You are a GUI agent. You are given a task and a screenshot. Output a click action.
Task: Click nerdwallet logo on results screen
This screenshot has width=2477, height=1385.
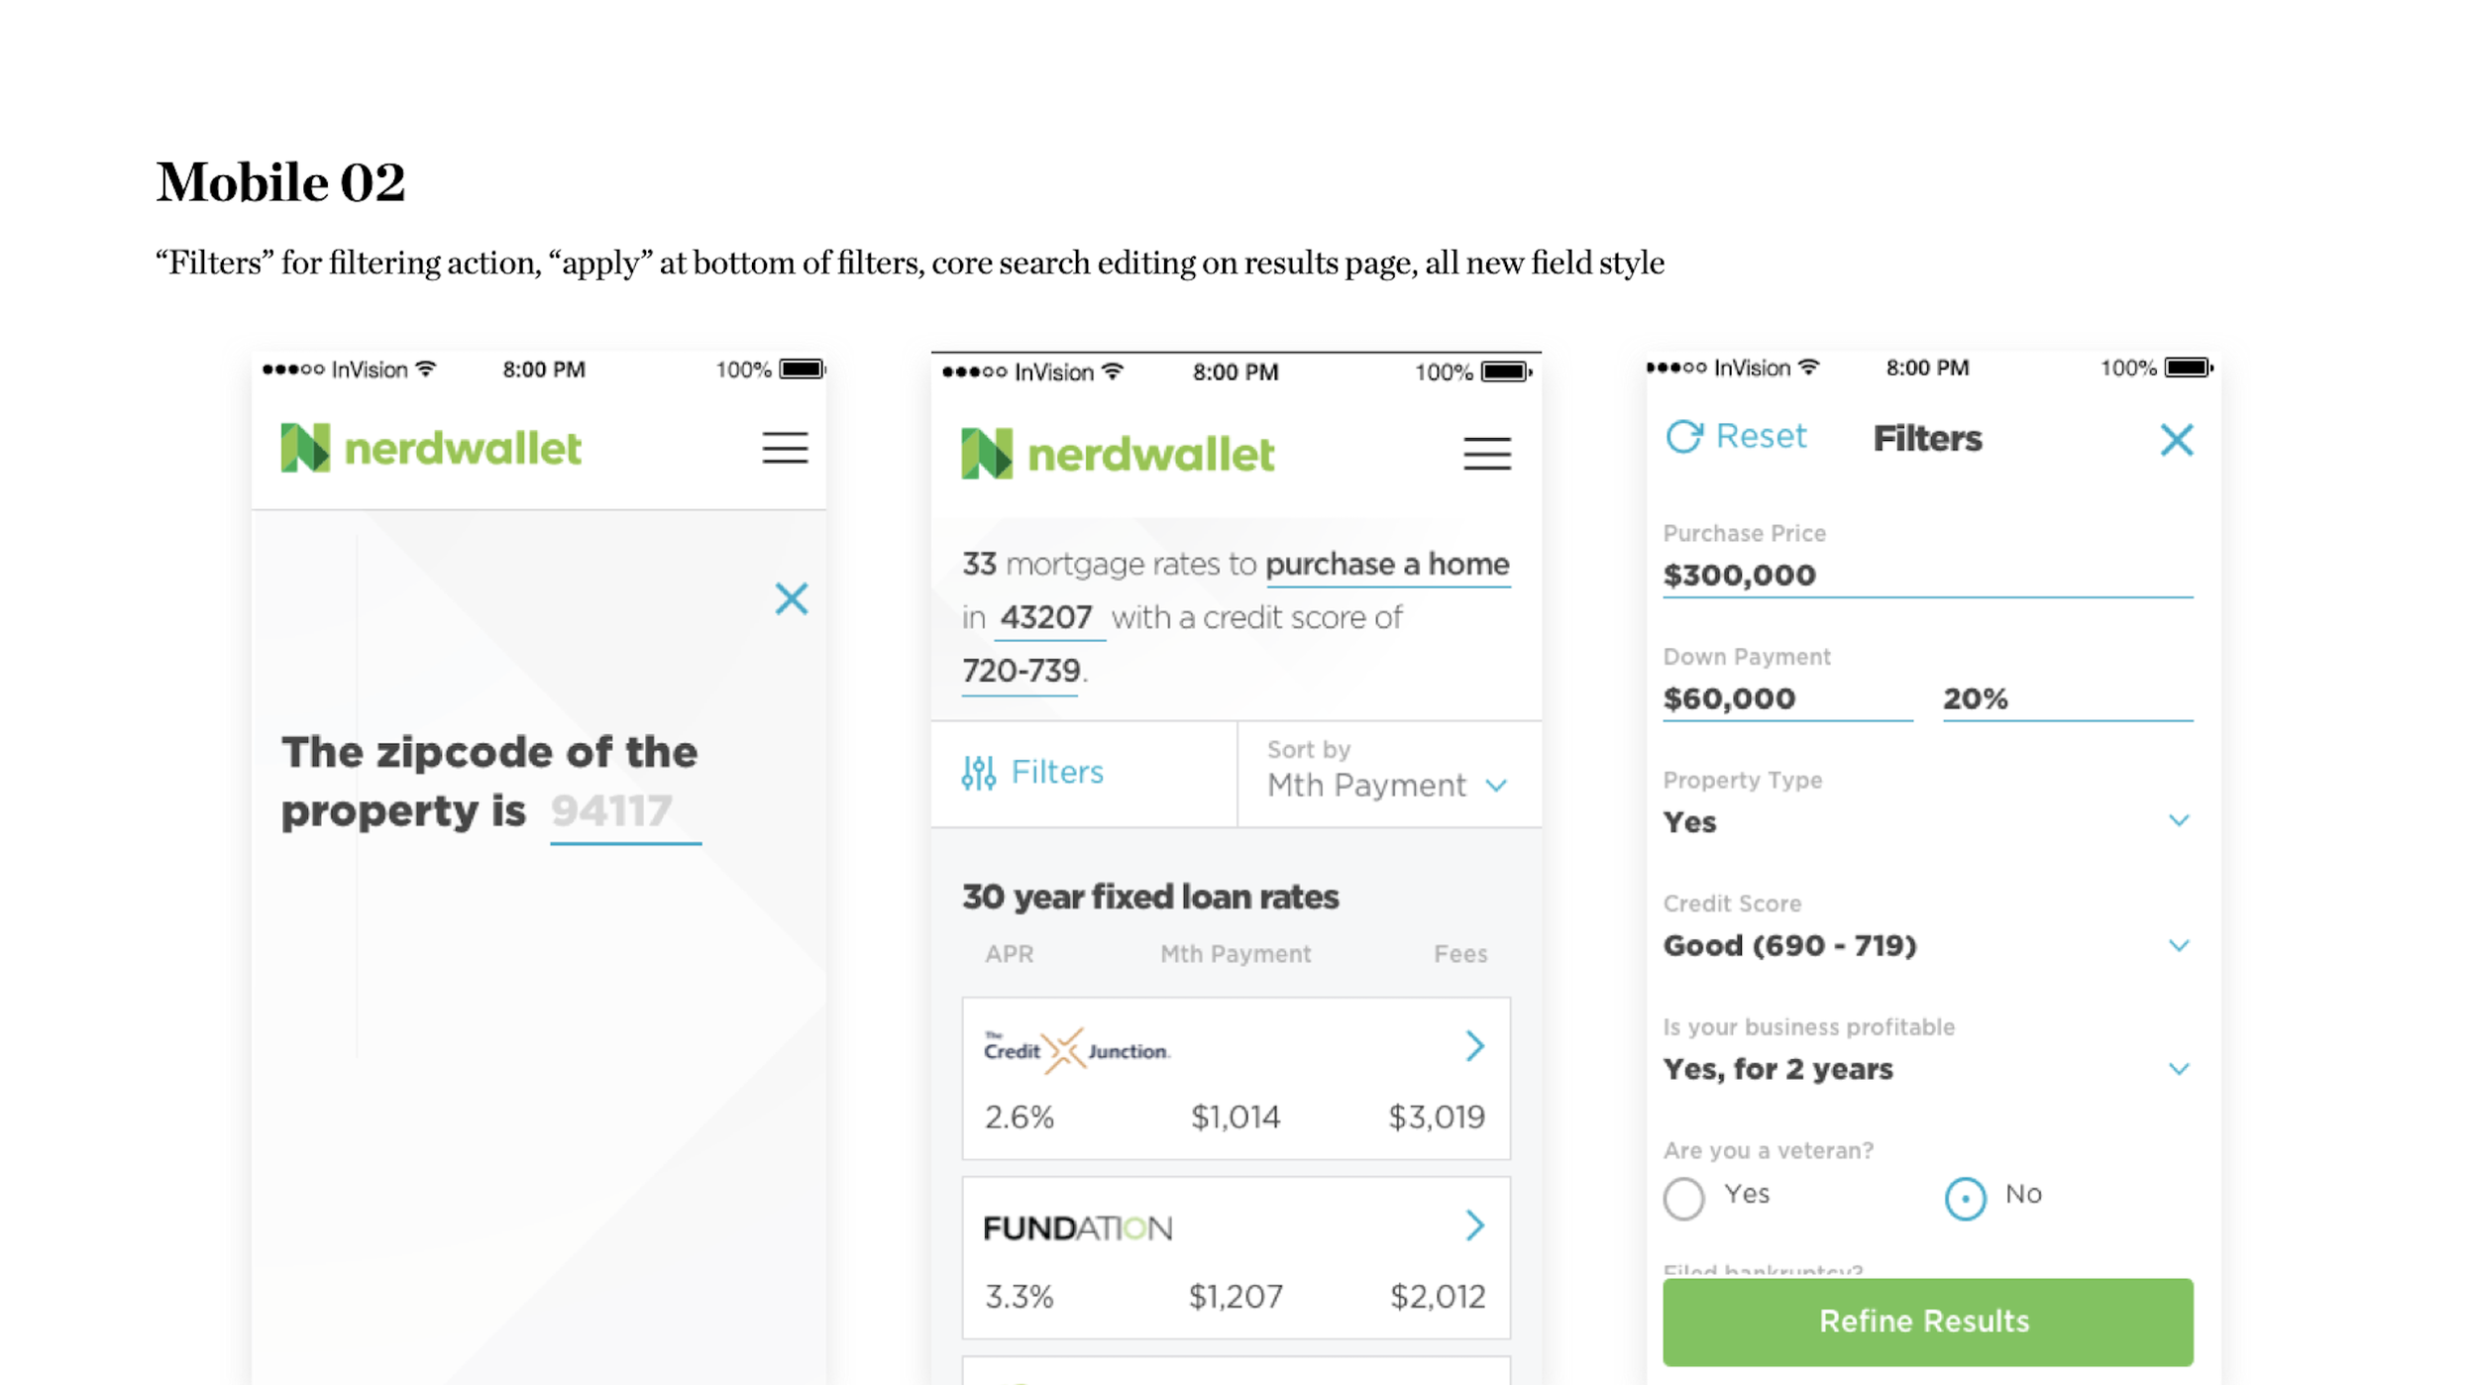coord(1118,454)
